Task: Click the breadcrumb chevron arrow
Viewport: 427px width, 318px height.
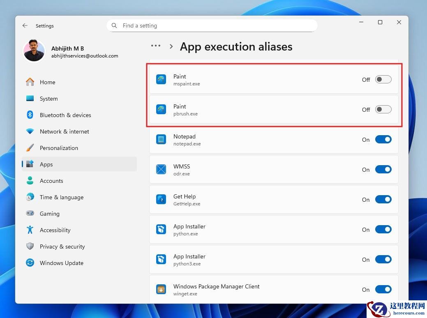Action: (171, 46)
